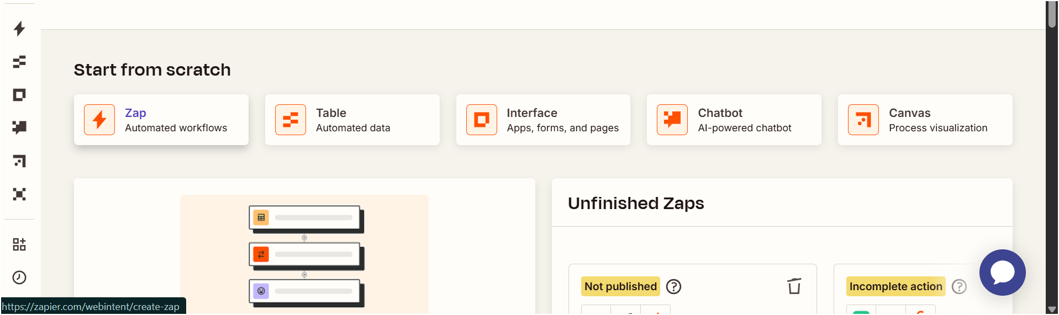Delete the Not published unfinished Zap

click(x=794, y=286)
